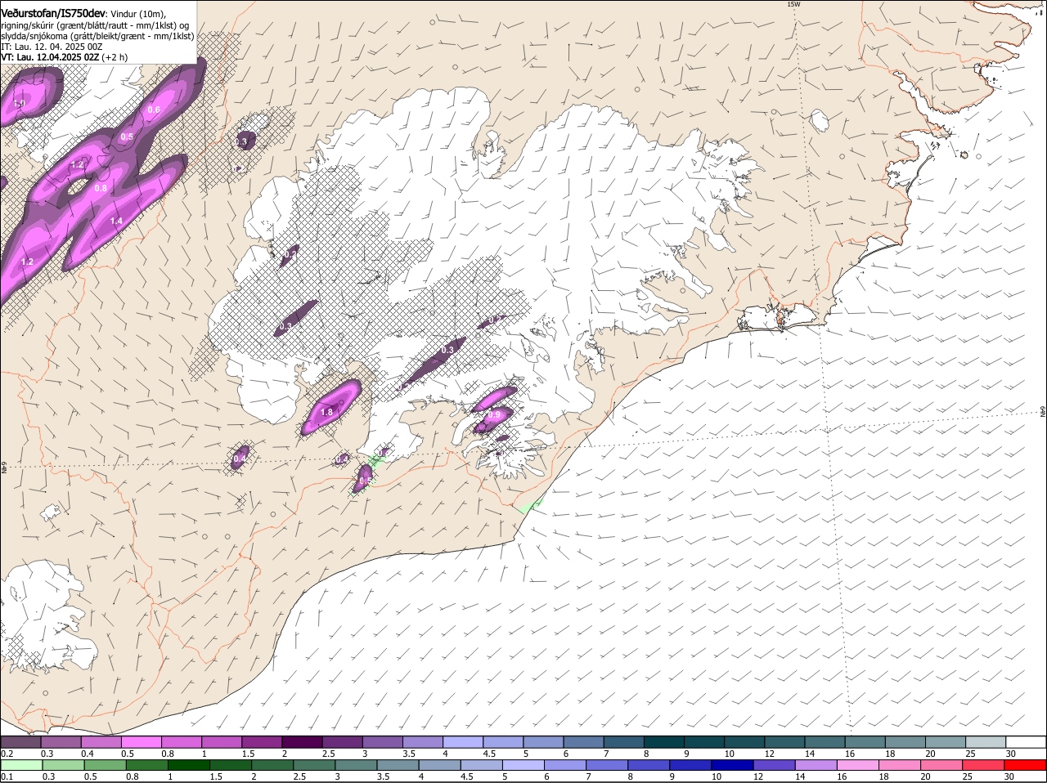Pick the red 30 swatch in lower rain legend
1047x783 pixels.
(x=1025, y=766)
